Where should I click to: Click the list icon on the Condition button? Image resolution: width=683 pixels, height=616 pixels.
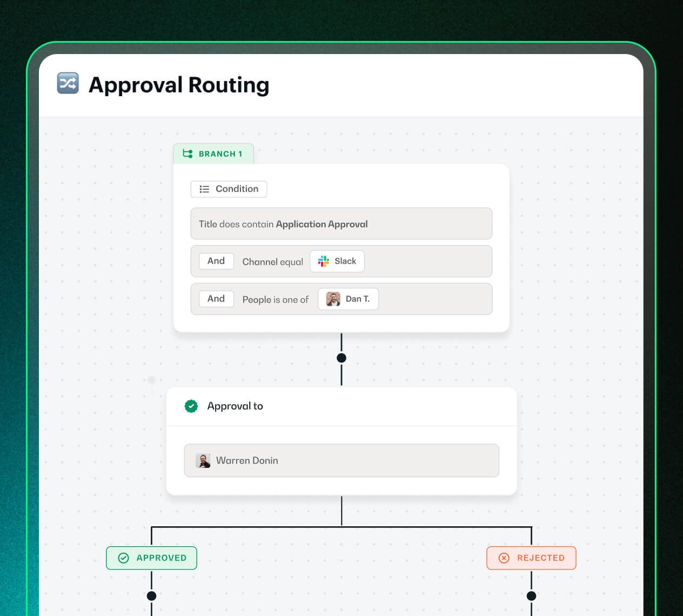pyautogui.click(x=204, y=189)
